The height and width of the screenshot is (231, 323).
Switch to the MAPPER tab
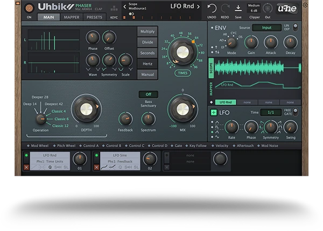71,17
